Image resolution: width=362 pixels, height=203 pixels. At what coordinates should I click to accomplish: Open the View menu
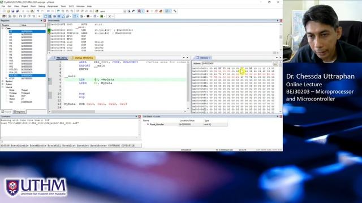click(16, 6)
